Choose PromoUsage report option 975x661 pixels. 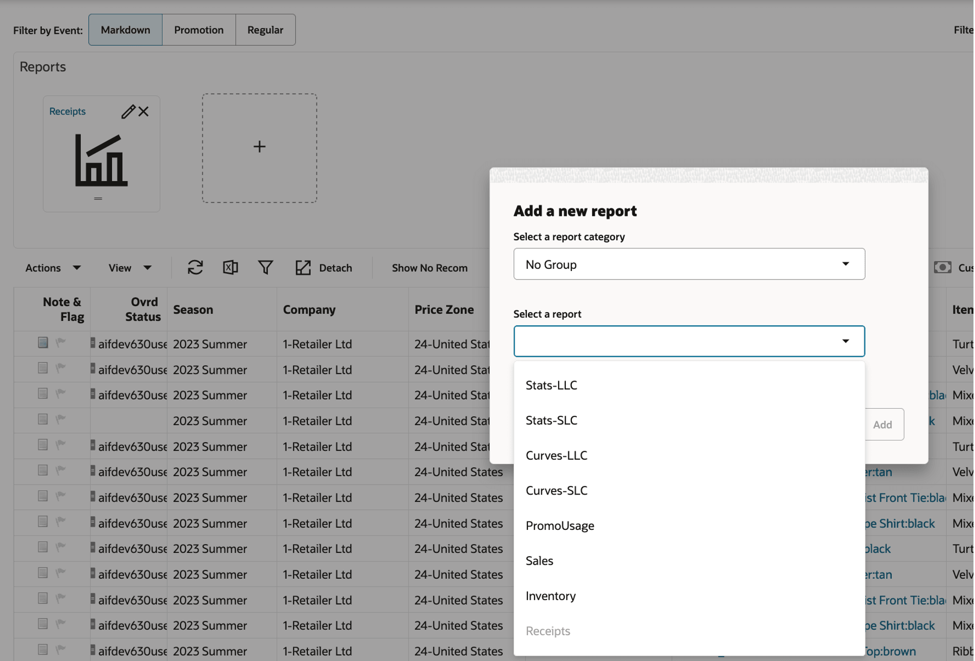(x=560, y=526)
